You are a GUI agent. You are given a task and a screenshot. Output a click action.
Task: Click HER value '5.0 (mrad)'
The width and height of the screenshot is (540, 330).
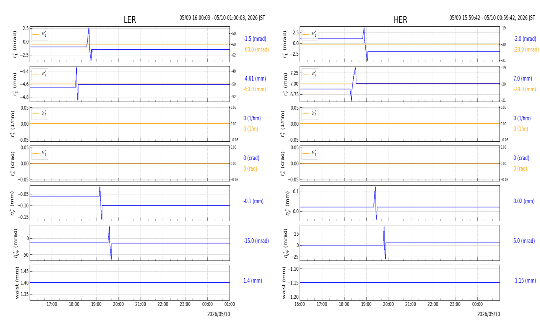pos(524,241)
